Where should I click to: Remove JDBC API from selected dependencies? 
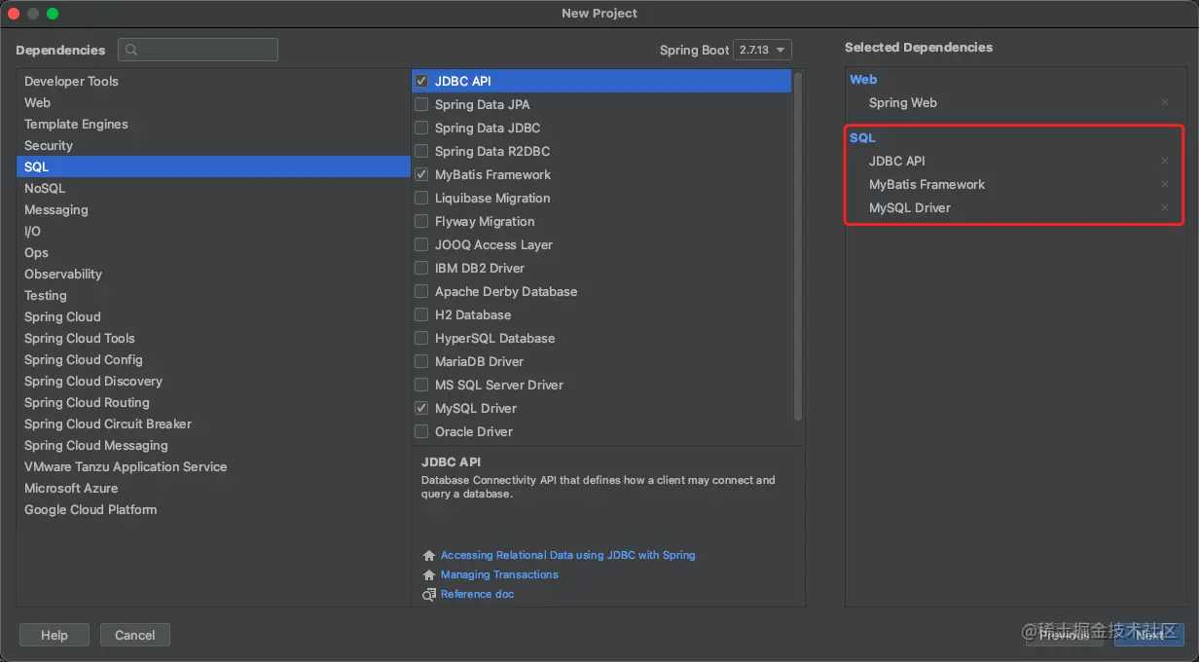coord(1165,161)
